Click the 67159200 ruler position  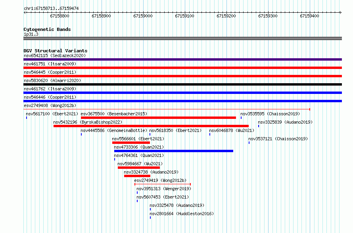point(226,16)
